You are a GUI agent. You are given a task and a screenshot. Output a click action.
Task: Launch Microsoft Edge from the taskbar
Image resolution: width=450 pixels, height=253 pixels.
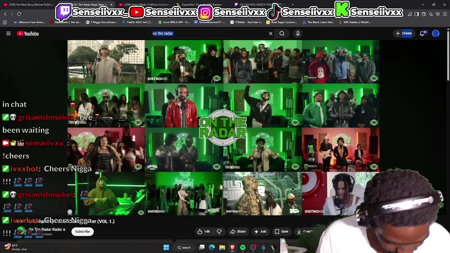[212, 248]
